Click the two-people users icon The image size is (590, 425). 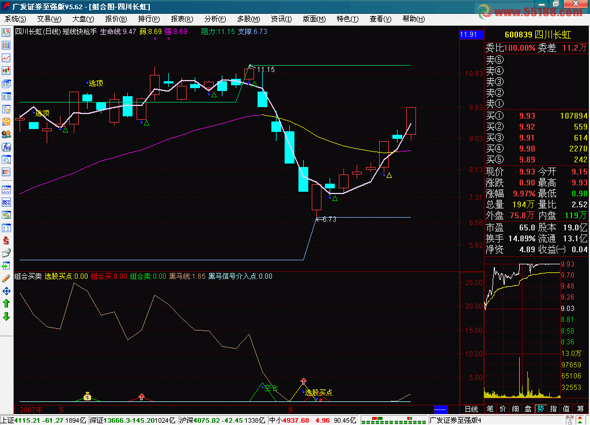tap(6, 134)
